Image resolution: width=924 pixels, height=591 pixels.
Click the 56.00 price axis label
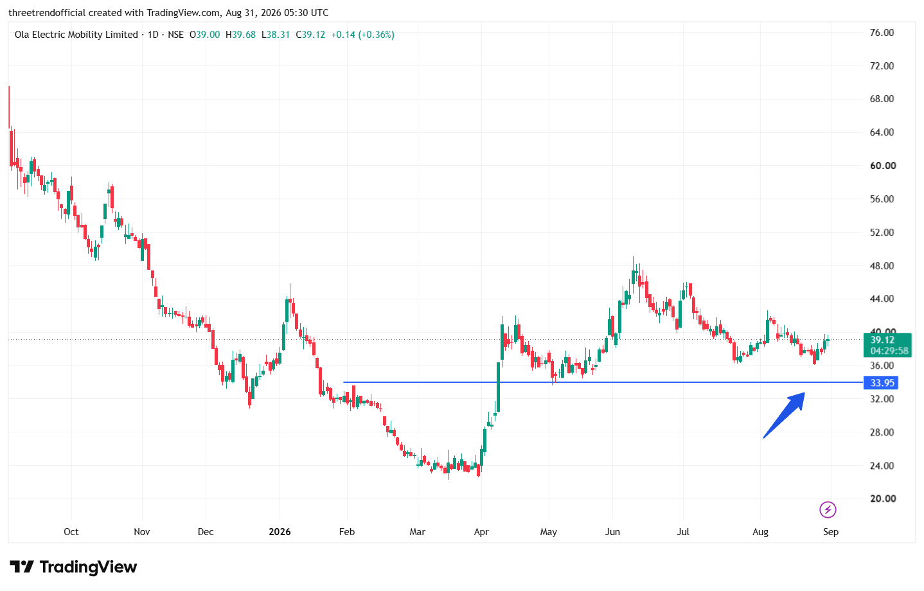[x=882, y=199]
